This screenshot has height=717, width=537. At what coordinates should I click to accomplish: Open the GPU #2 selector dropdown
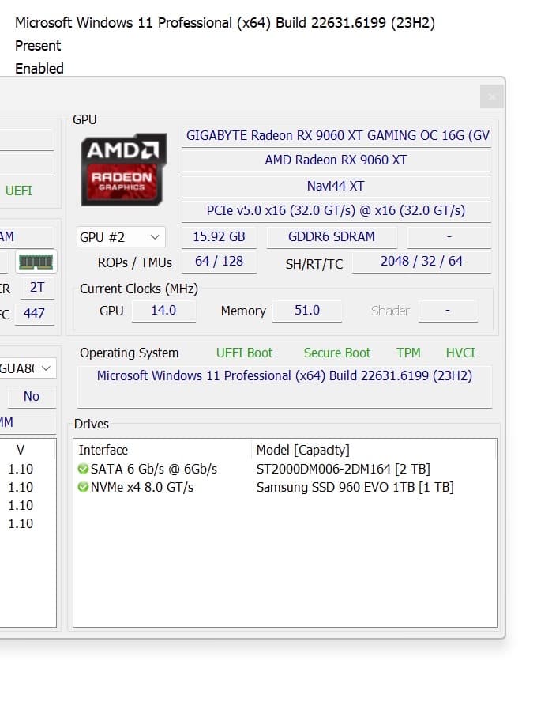(121, 237)
